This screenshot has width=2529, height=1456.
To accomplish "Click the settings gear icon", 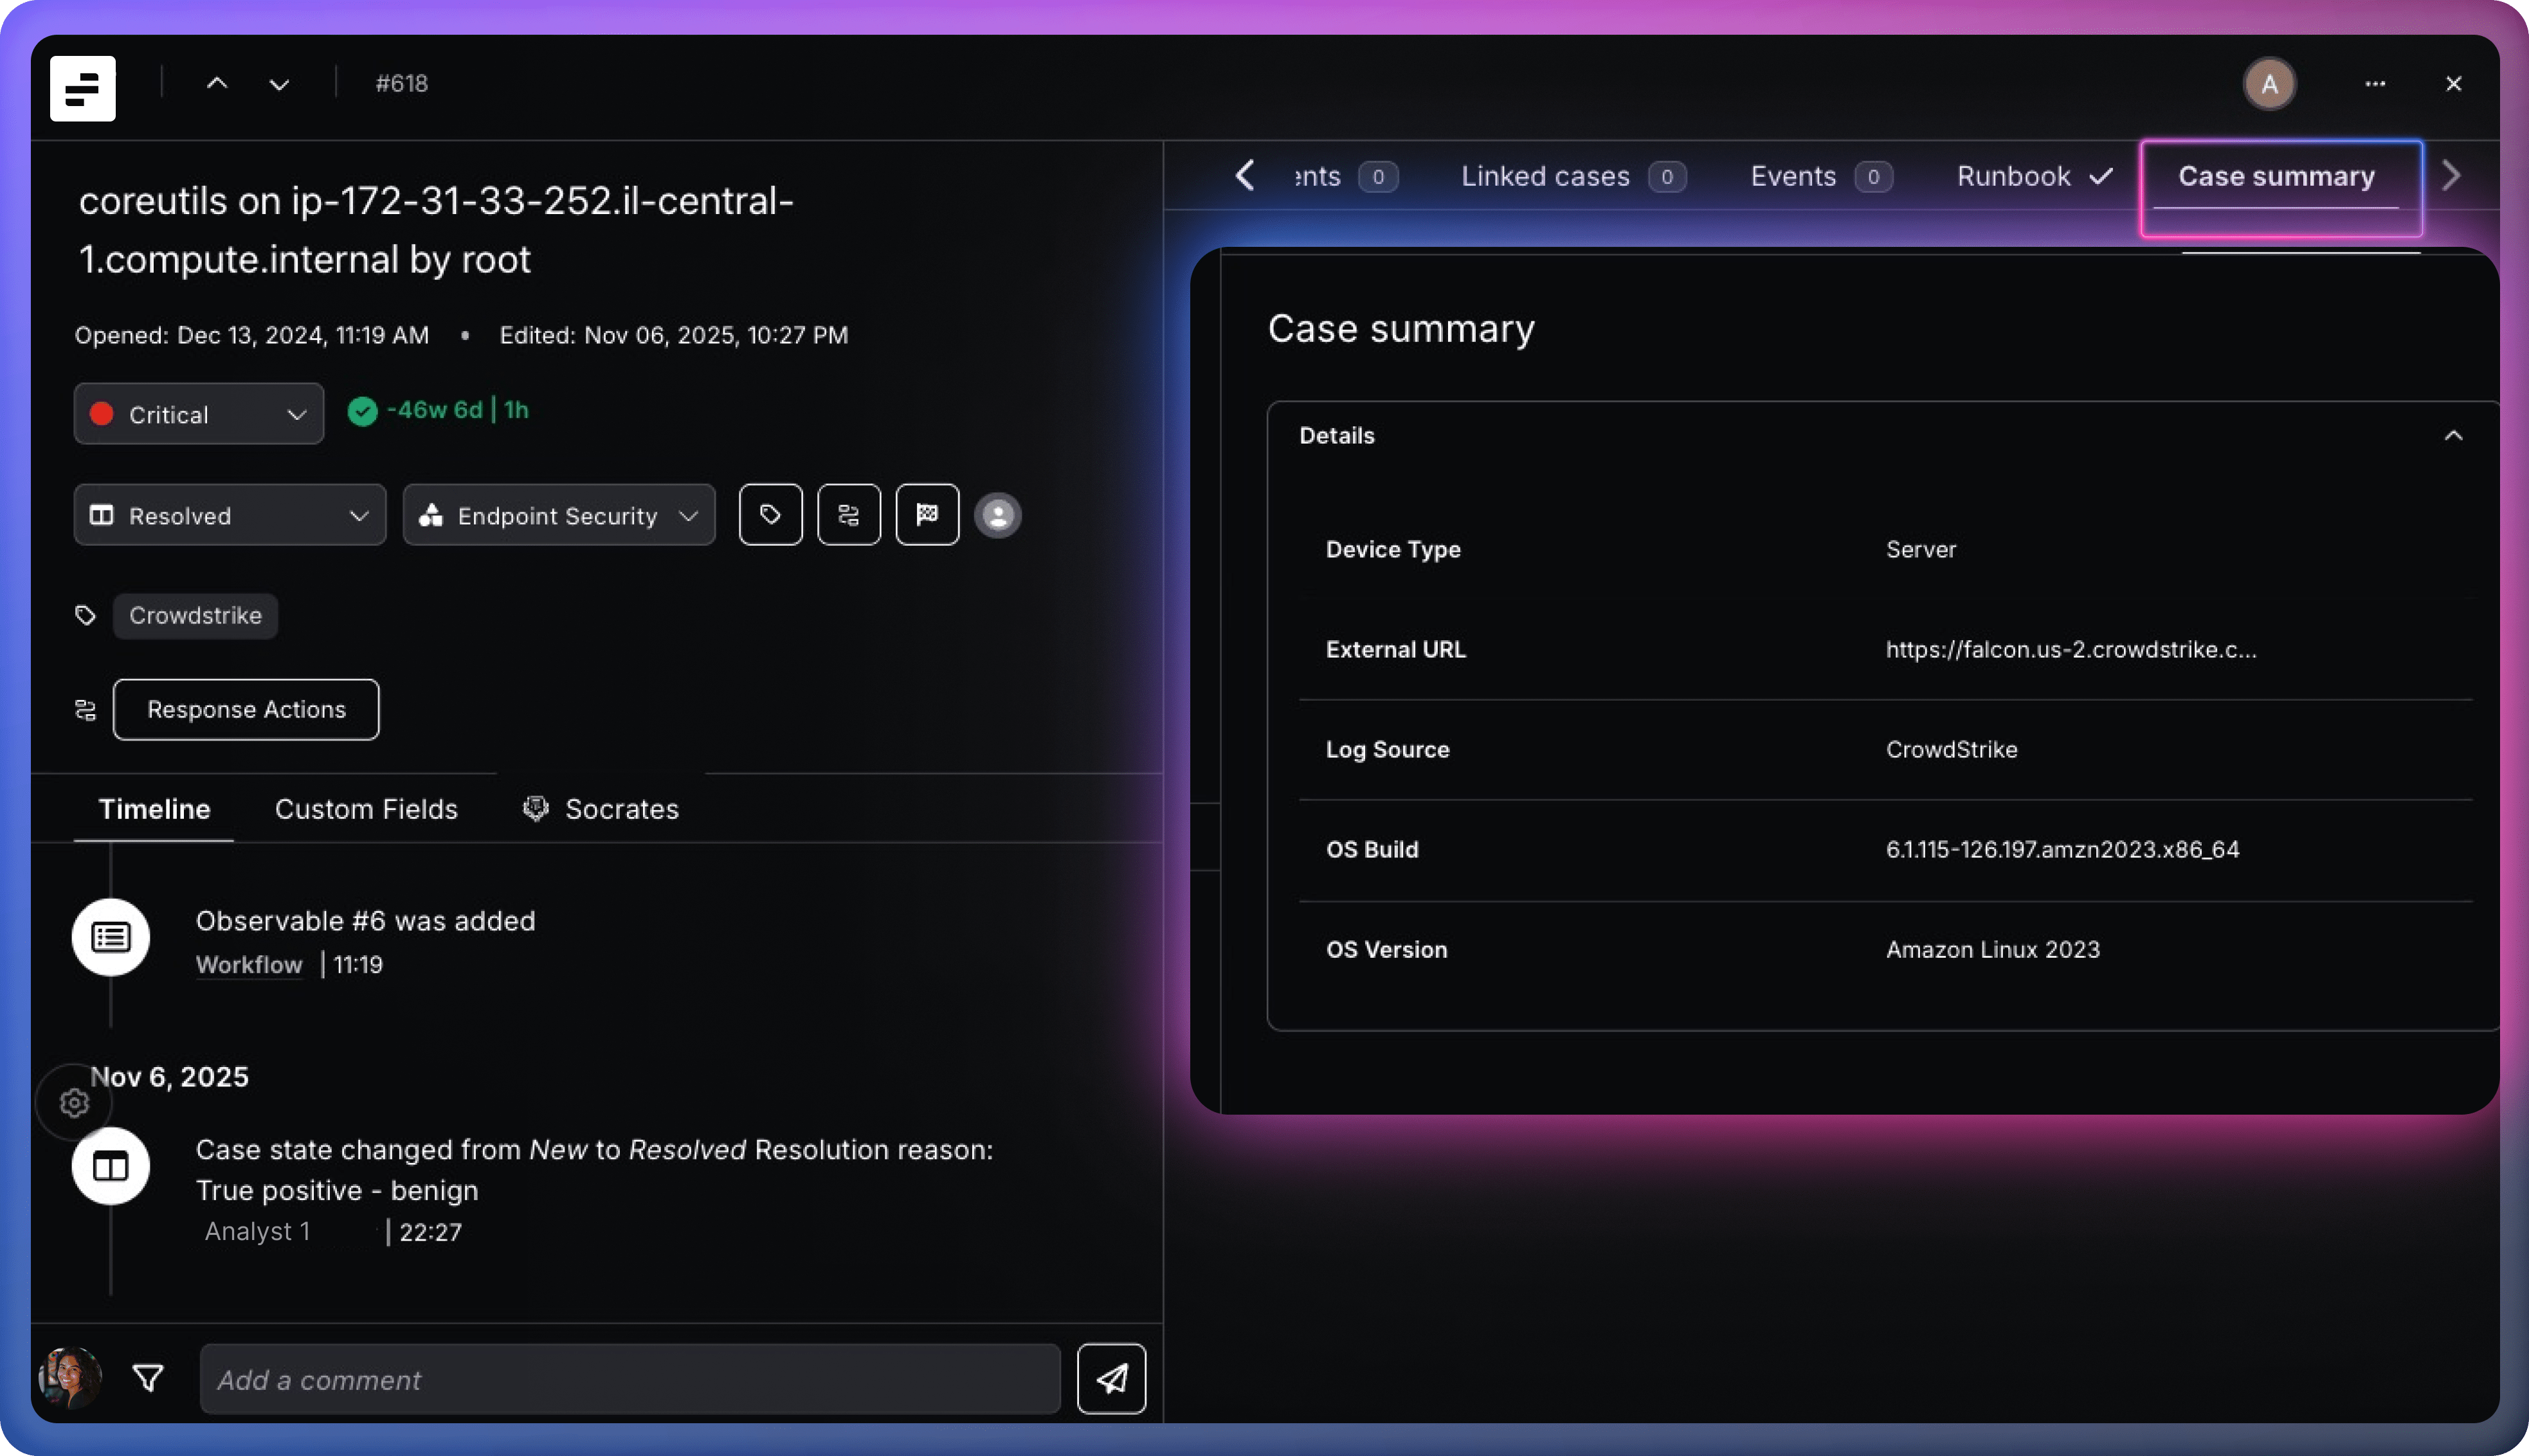I will click(74, 1103).
